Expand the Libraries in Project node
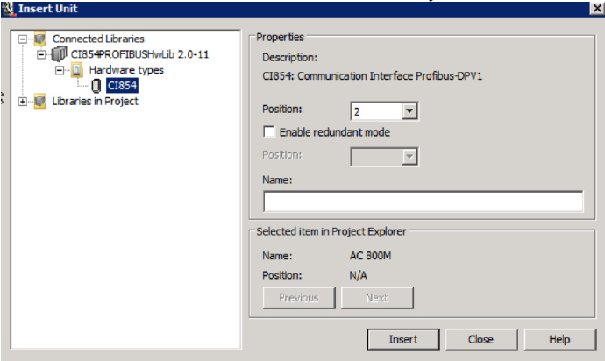 coord(22,102)
